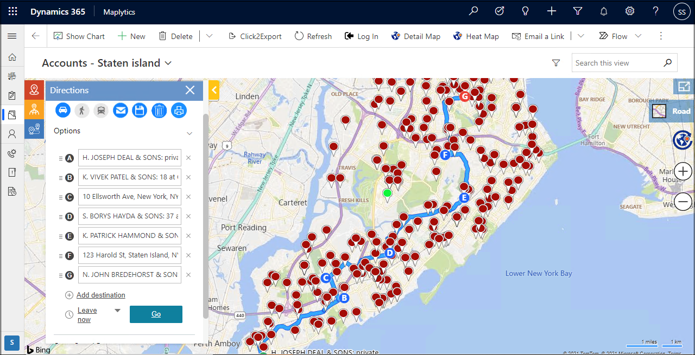Open the SS user account avatar
695x355 pixels.
[x=682, y=11]
